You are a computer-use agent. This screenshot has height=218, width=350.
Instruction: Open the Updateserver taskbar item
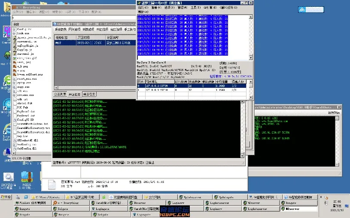[195, 197]
